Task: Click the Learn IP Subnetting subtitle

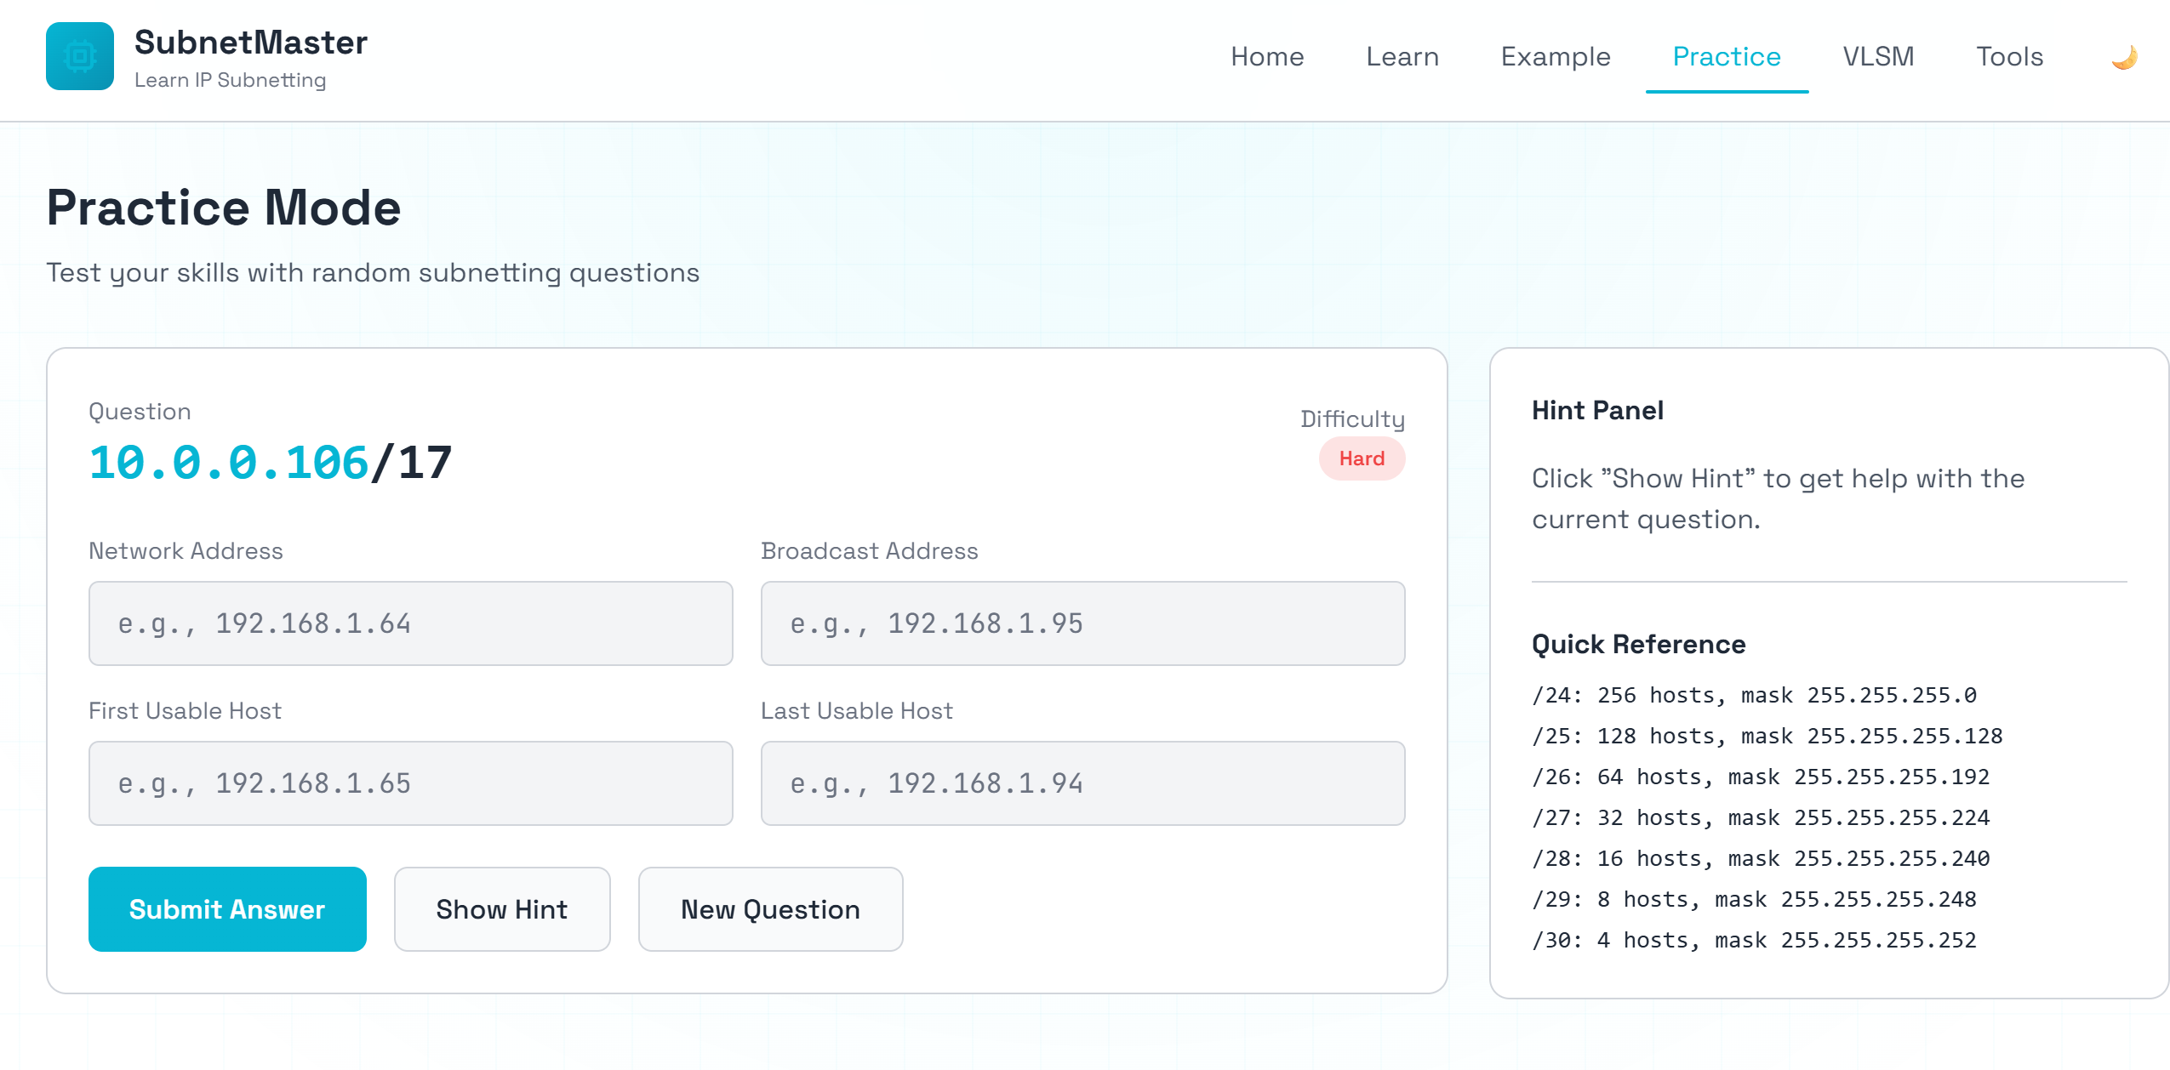Action: [230, 80]
